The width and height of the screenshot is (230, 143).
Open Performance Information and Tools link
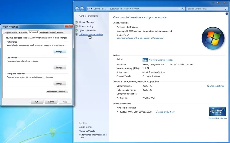coord(93,136)
